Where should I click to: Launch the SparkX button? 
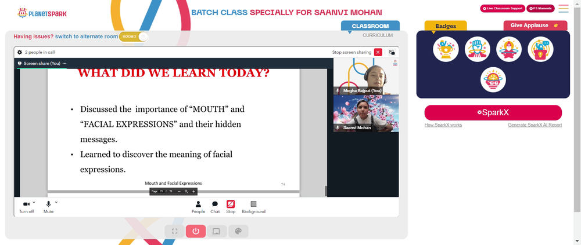click(493, 113)
